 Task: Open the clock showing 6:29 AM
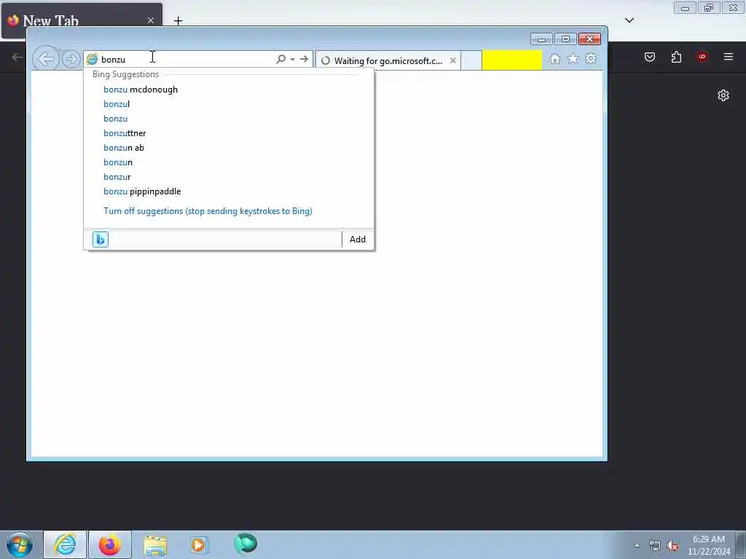pyautogui.click(x=709, y=545)
